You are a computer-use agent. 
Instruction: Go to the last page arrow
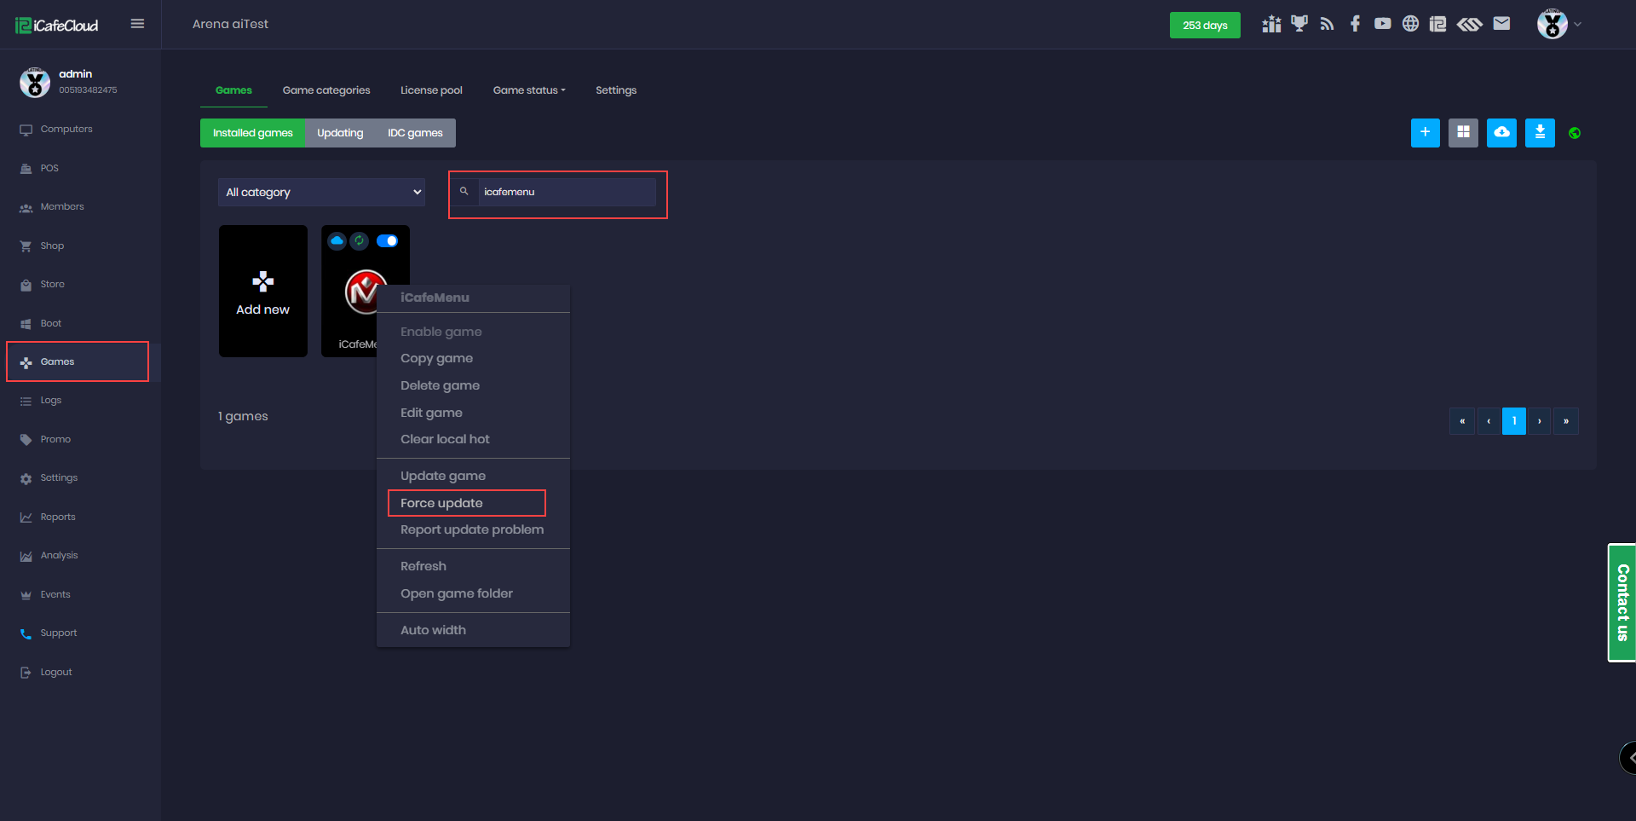coord(1565,421)
